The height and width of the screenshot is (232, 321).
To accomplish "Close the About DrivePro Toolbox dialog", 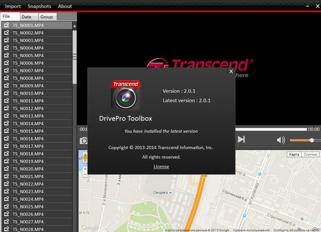I will pos(231,72).
